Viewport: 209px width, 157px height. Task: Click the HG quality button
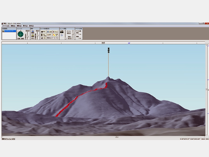tap(43, 38)
